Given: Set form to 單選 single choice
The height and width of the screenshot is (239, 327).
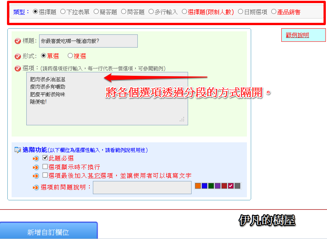Looking at the screenshot, I should click(x=44, y=56).
